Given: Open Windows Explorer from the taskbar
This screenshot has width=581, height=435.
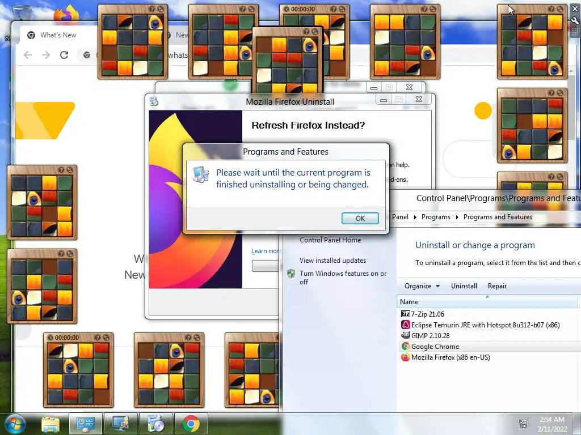Looking at the screenshot, I should pyautogui.click(x=50, y=424).
